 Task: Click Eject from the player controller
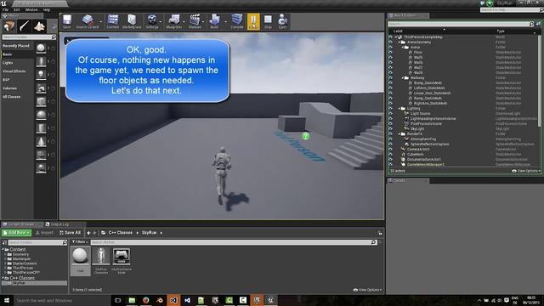(x=282, y=21)
